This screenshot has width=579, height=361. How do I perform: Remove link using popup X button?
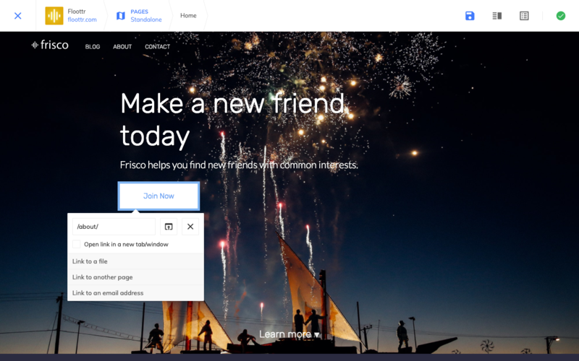click(190, 227)
